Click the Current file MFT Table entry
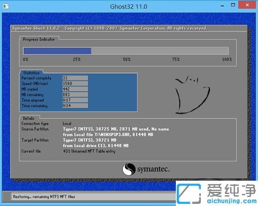 [89, 151]
